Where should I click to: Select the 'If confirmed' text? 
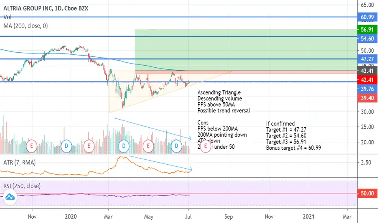point(280,124)
